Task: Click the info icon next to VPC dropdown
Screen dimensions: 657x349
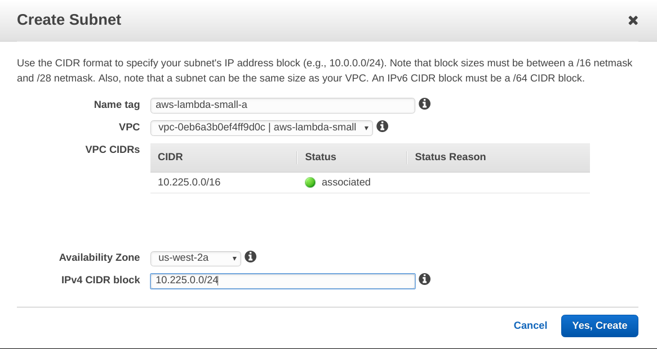Action: coord(382,126)
